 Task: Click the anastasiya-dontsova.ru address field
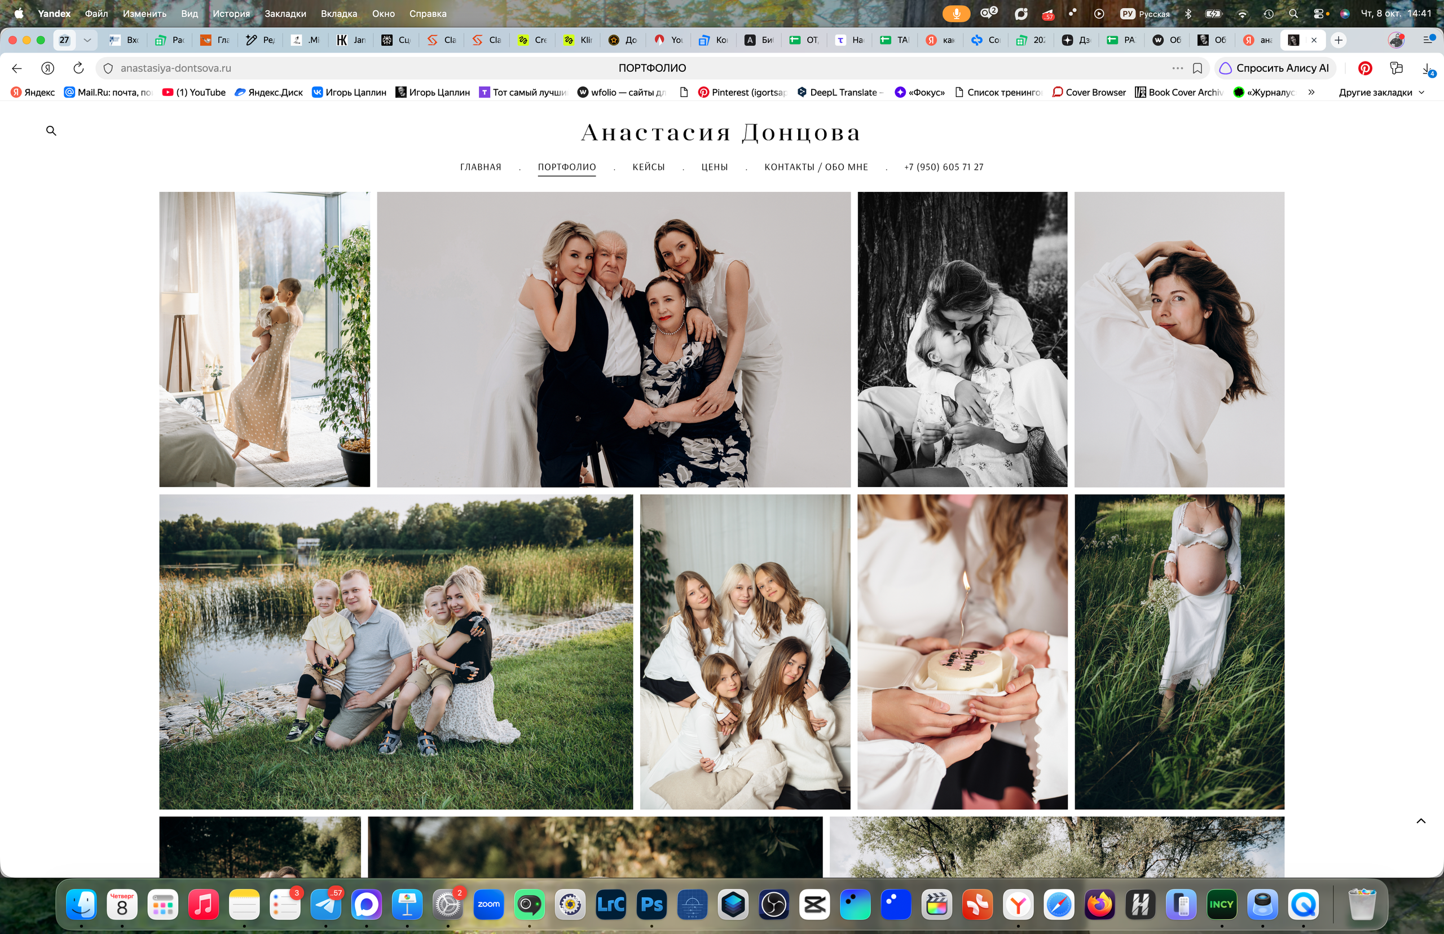pyautogui.click(x=175, y=68)
